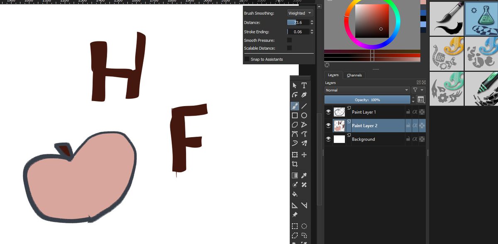The height and width of the screenshot is (244, 498).
Task: Select the Paint Layer 1 row
Action: pos(375,112)
